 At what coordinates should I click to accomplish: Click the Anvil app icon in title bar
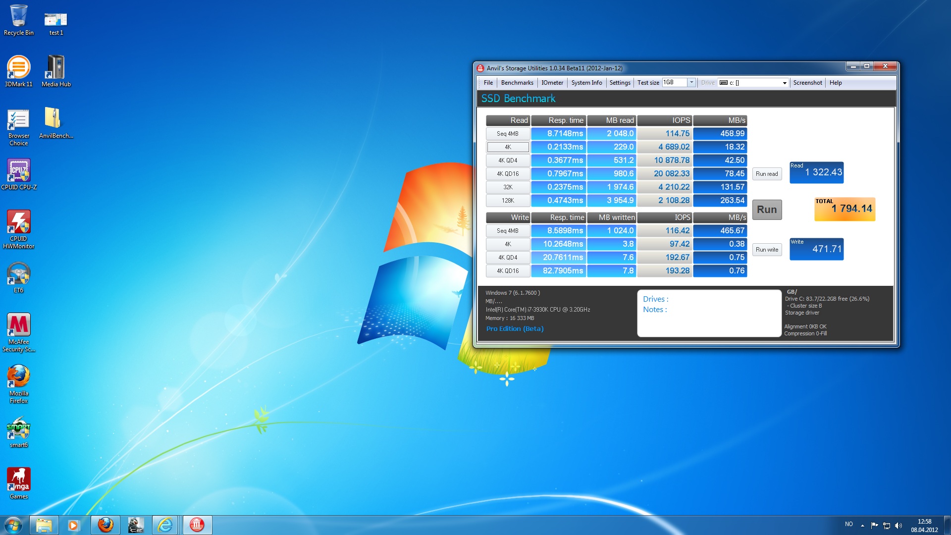click(x=480, y=68)
